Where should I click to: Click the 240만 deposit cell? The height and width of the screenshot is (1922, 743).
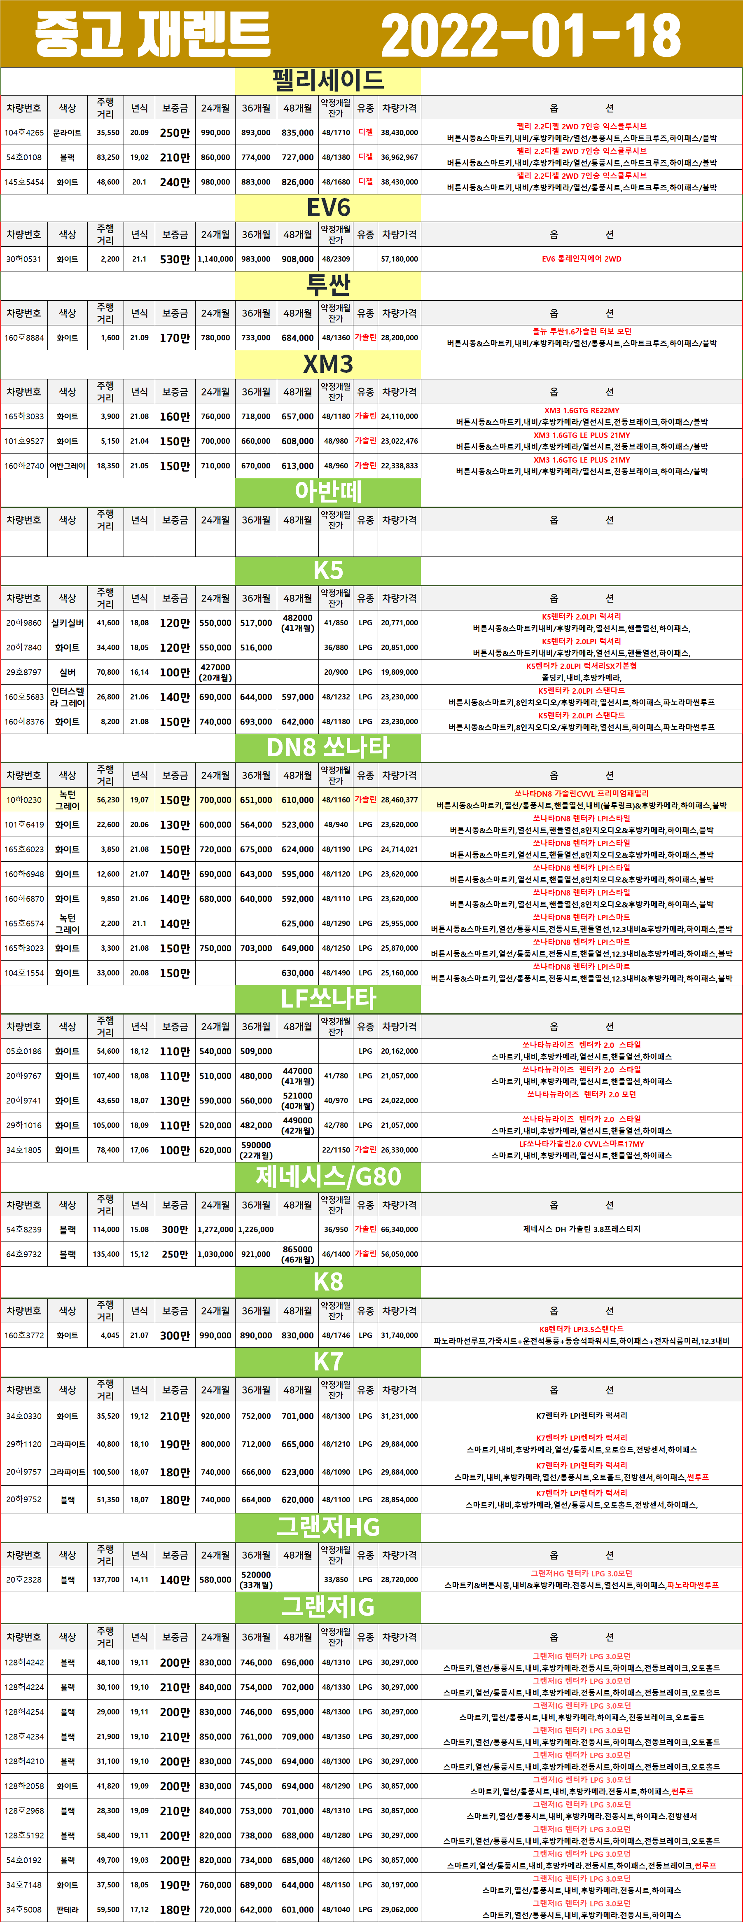(x=175, y=182)
